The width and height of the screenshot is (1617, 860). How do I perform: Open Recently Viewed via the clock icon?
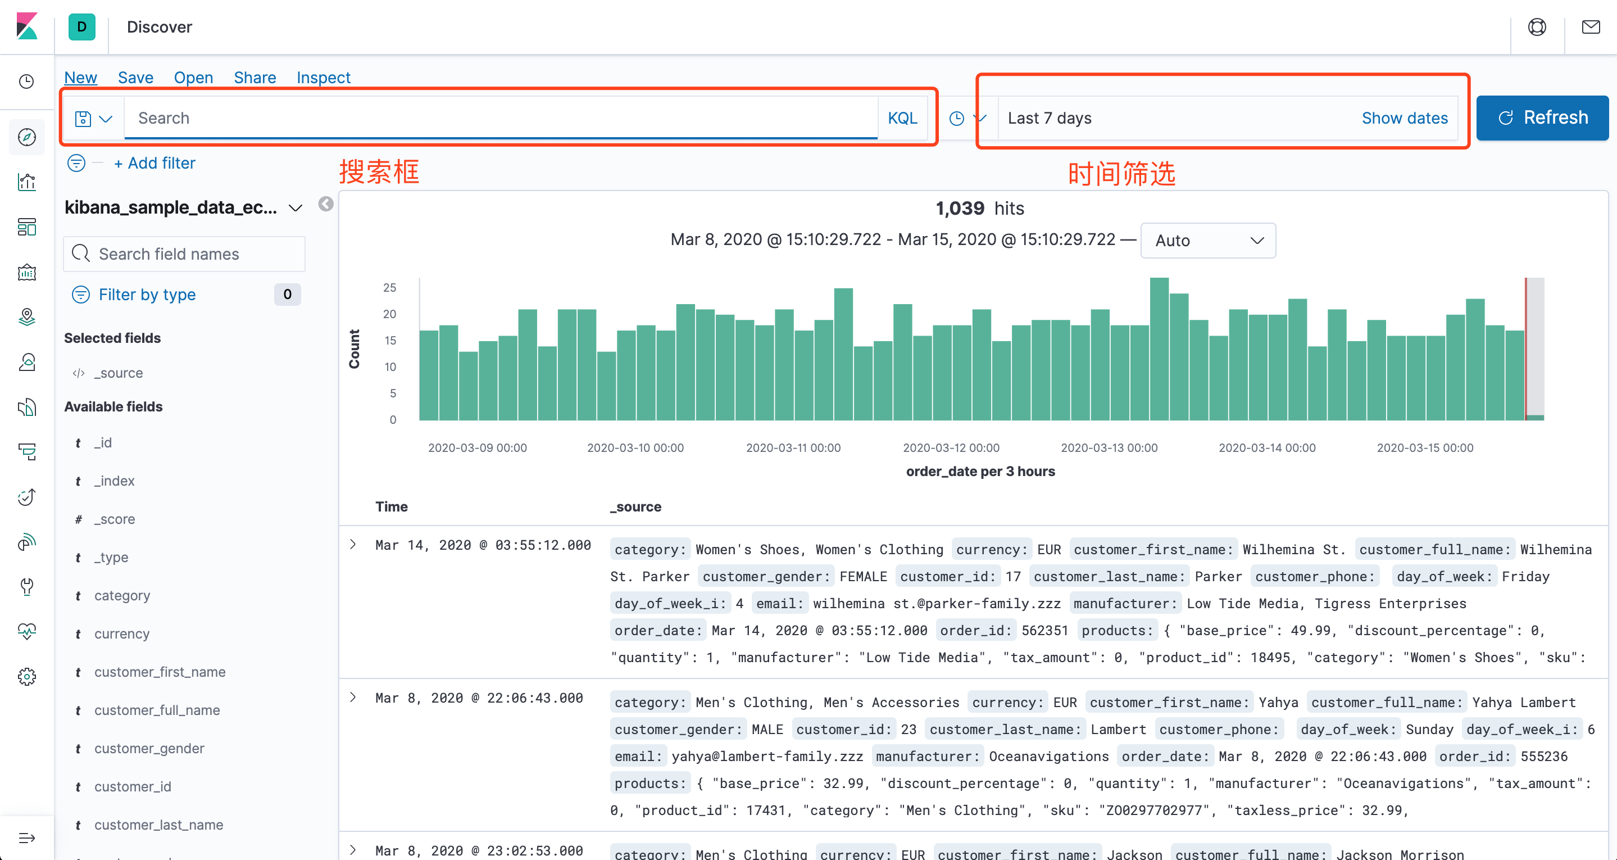point(27,82)
